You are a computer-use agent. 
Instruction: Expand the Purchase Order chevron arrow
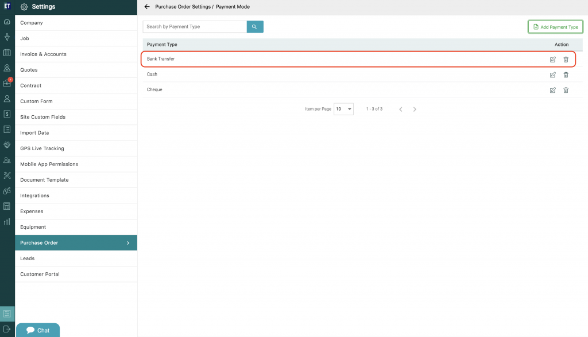click(x=128, y=243)
